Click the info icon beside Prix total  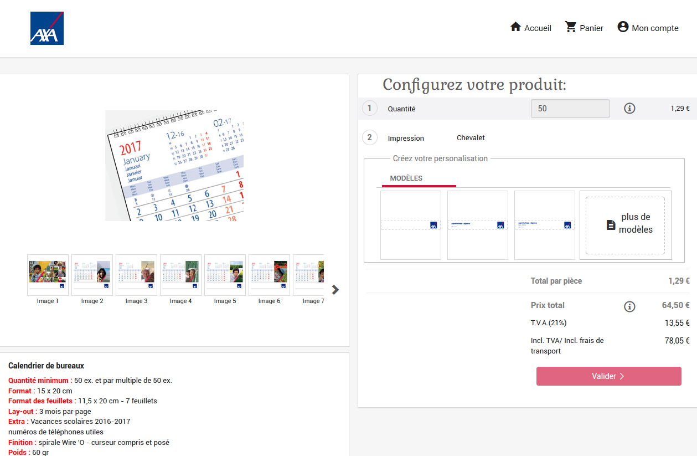629,306
